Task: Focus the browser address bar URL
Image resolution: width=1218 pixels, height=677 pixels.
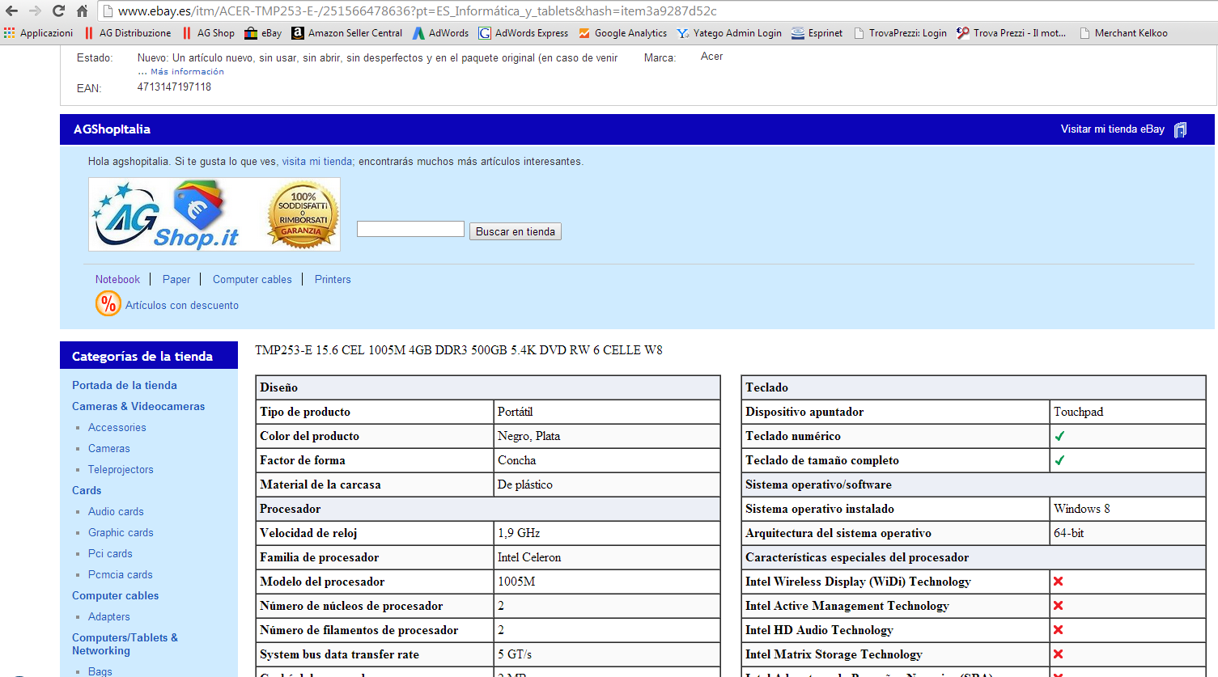Action: [x=417, y=11]
